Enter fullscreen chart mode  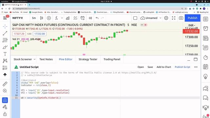pyautogui.click(x=174, y=18)
